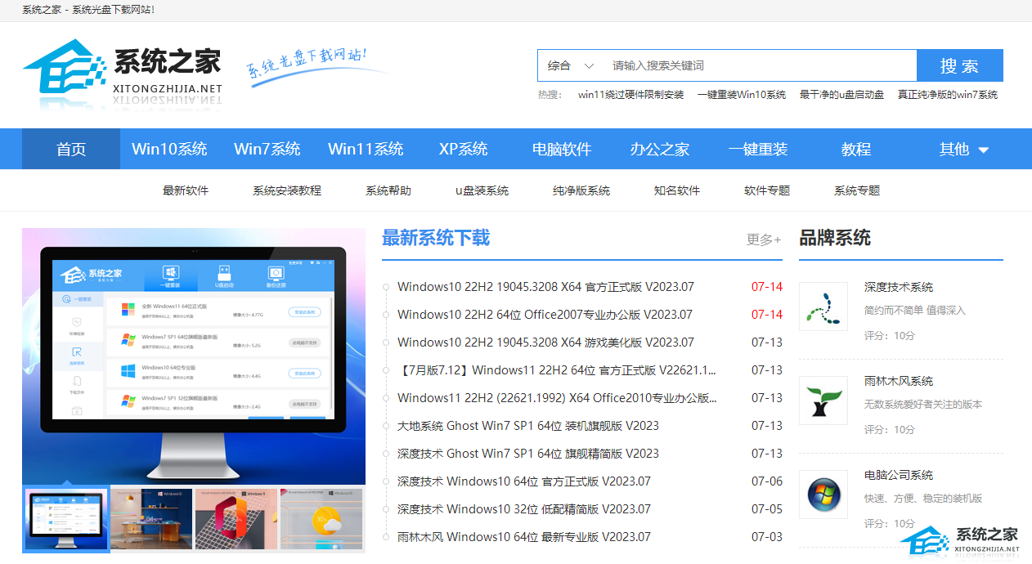Select the weather sun carousel thumbnail
The image size is (1032, 564).
pyautogui.click(x=322, y=520)
